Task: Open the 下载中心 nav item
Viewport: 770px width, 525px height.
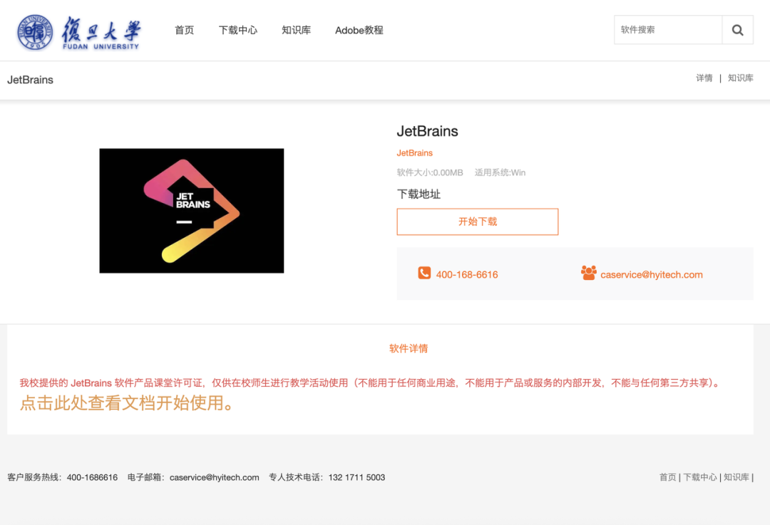Action: click(x=237, y=31)
